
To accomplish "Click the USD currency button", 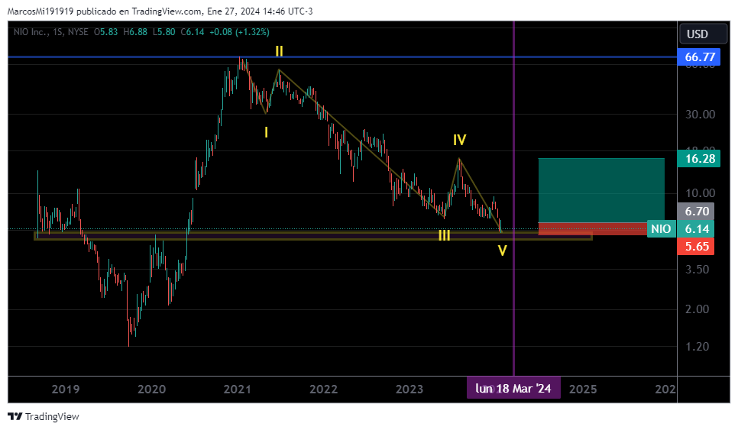I will click(703, 34).
